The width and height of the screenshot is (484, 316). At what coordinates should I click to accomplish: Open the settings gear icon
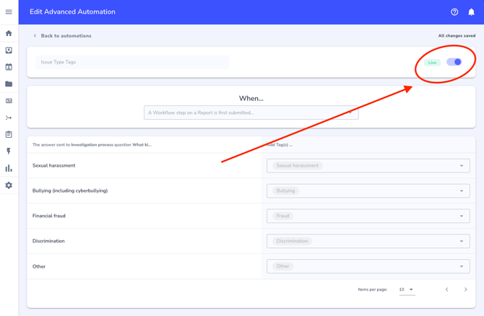click(9, 185)
